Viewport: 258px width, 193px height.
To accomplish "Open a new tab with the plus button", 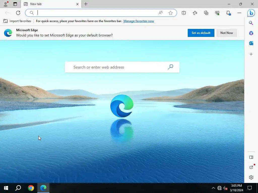I will [x=86, y=4].
